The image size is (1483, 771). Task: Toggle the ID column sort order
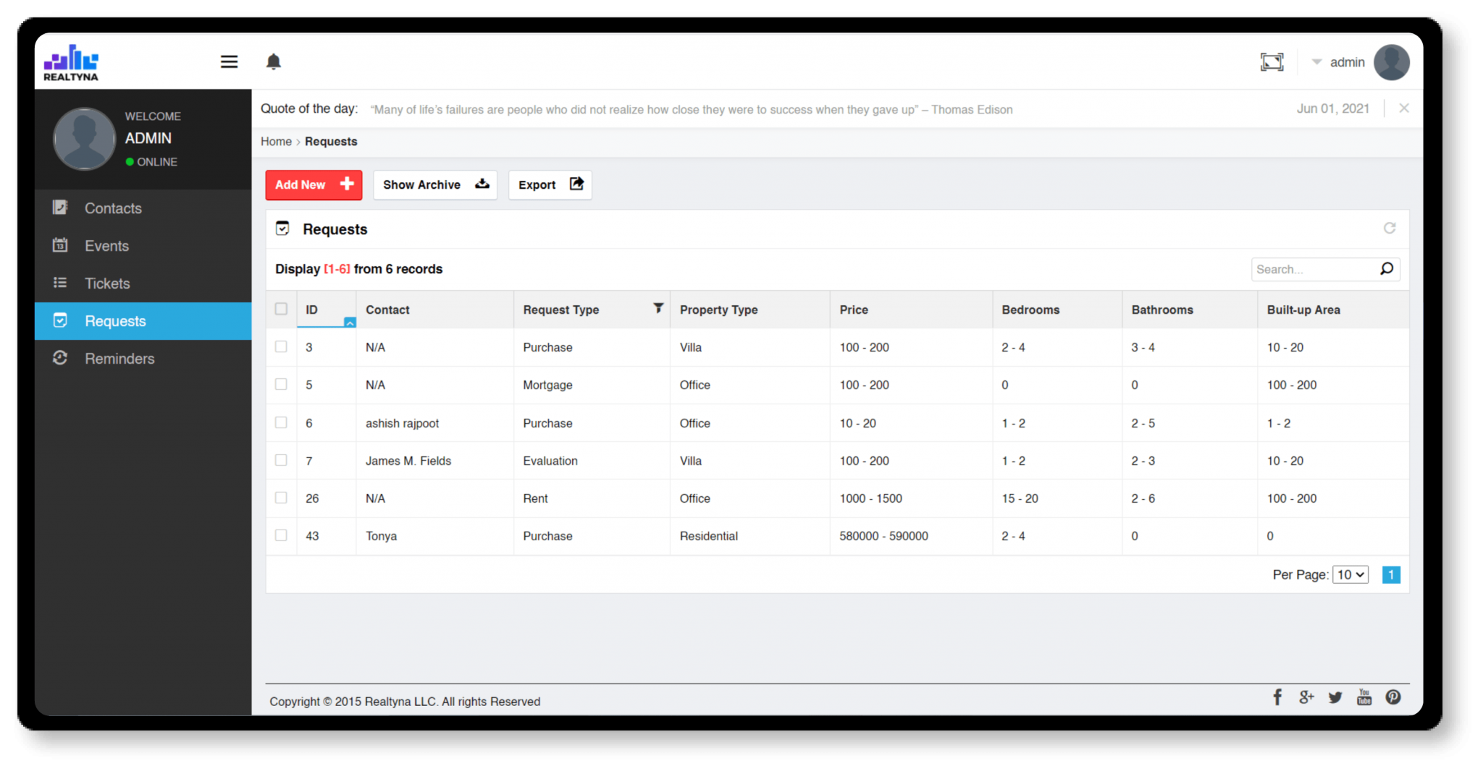coord(350,323)
